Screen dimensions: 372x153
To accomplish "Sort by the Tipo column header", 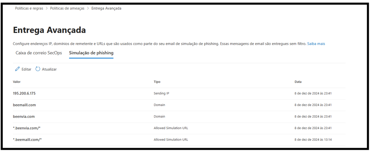I will pyautogui.click(x=157, y=82).
